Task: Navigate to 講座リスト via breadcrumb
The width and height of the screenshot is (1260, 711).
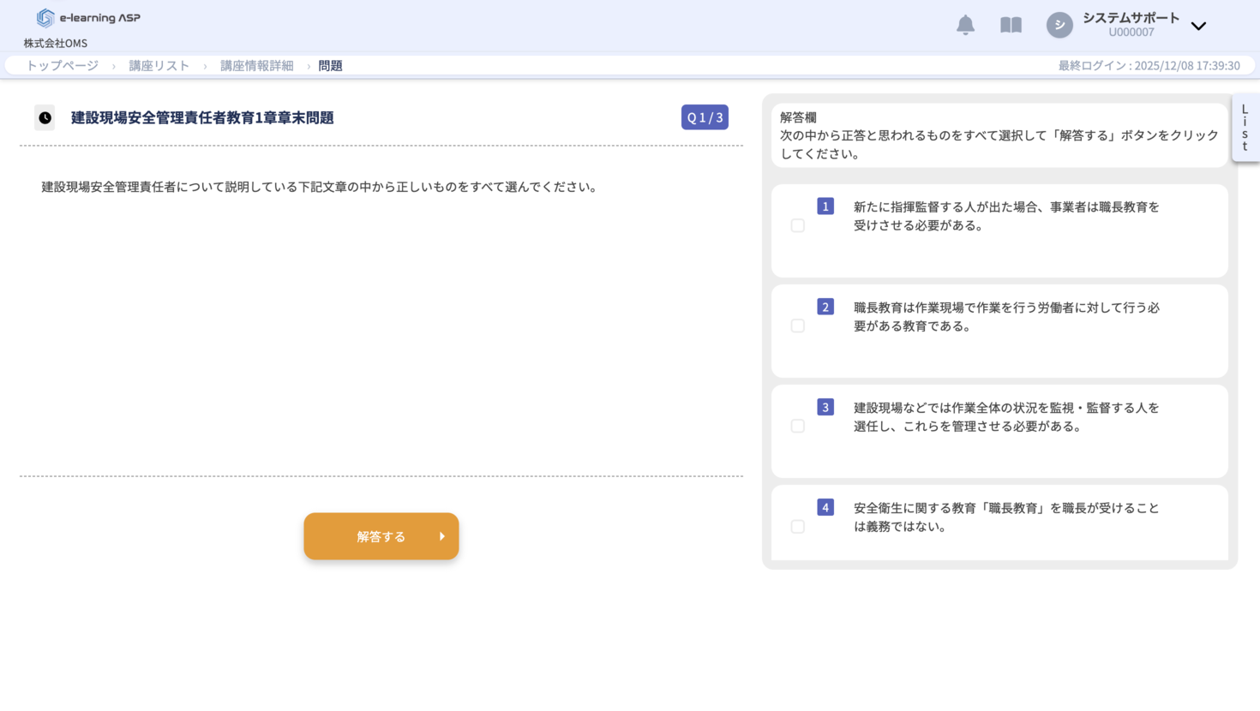Action: click(159, 65)
